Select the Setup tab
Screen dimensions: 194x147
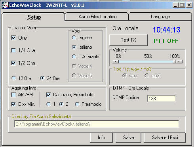pyautogui.click(x=34, y=17)
